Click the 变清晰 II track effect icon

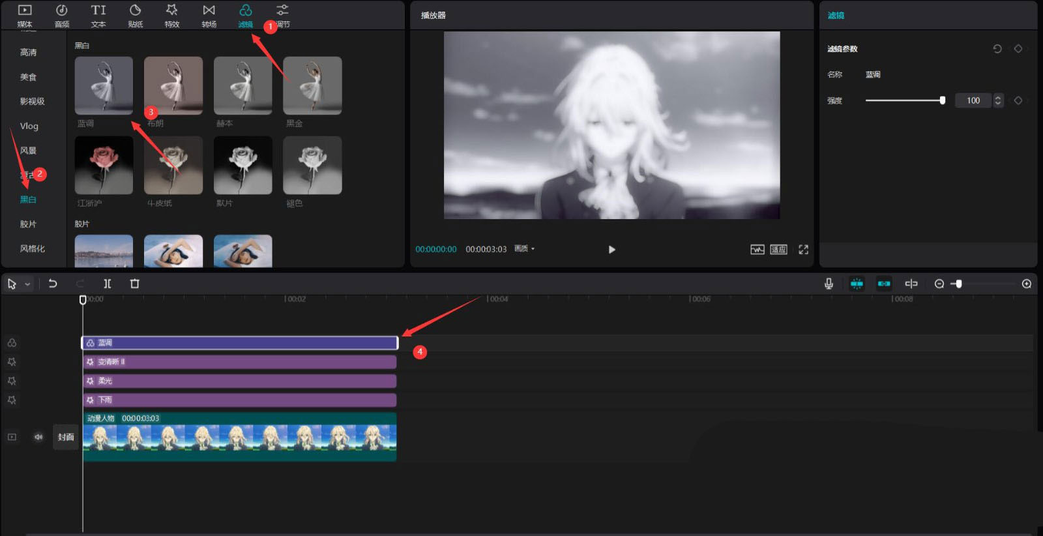coord(12,361)
